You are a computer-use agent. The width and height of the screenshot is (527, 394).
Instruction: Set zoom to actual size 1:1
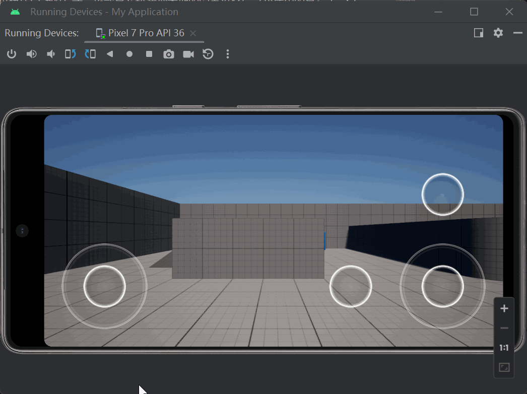click(x=504, y=348)
